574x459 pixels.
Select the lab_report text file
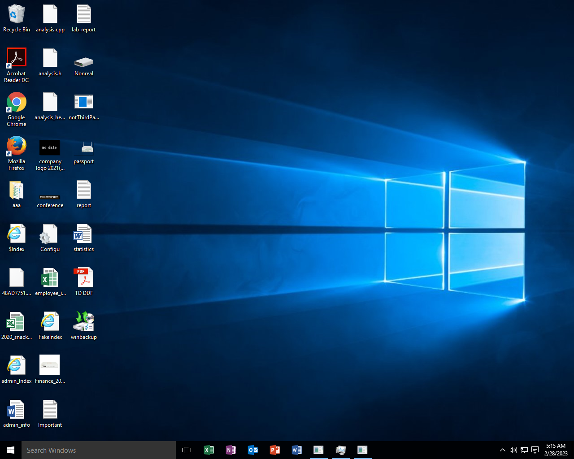84,18
